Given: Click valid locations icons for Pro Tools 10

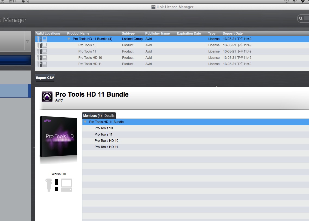Looking at the screenshot, I should click(x=42, y=45).
